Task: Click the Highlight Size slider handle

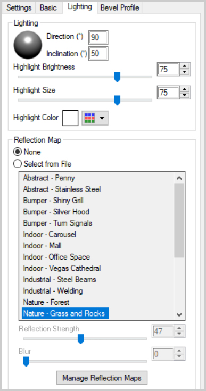Action: point(117,100)
